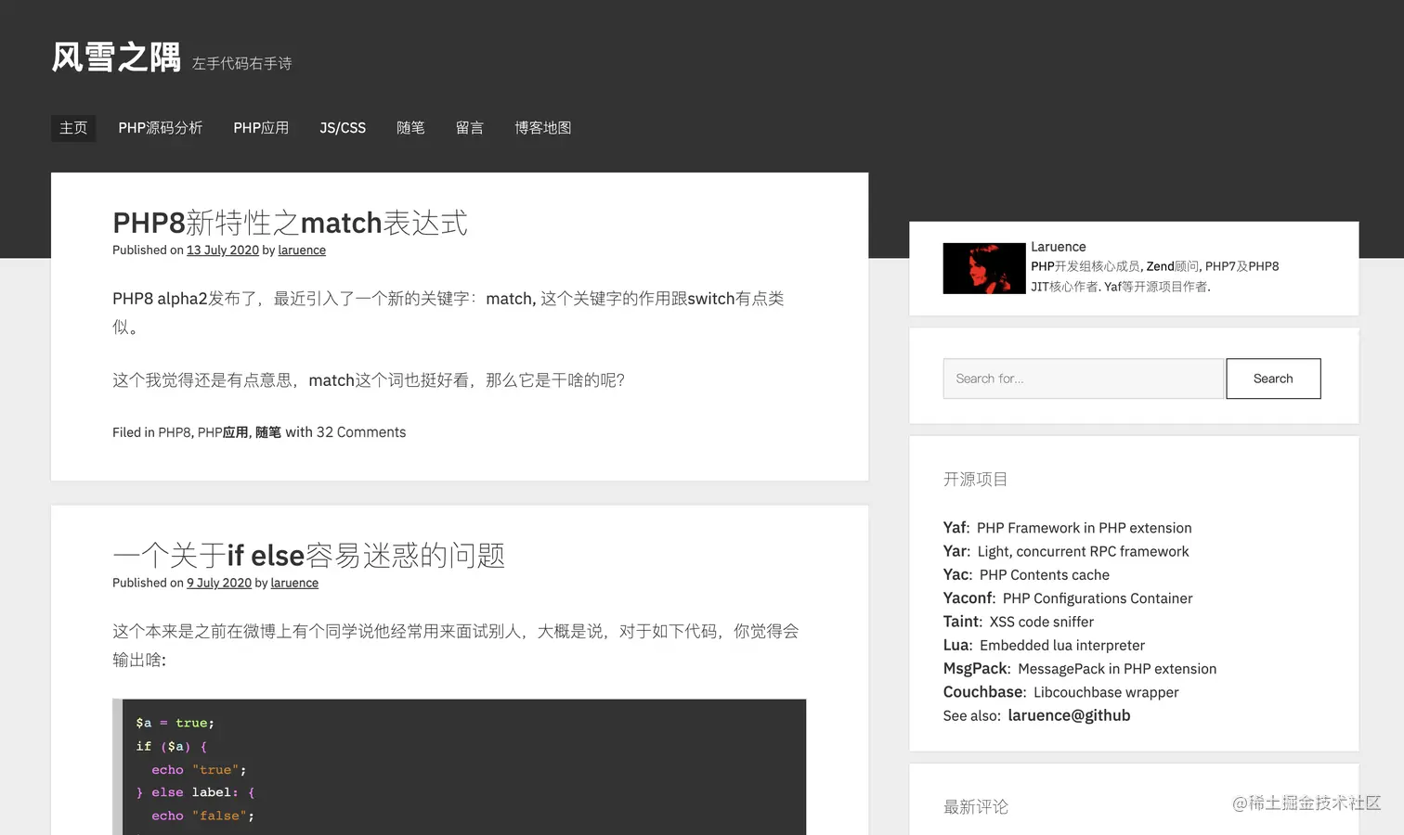1404x835 pixels.
Task: Click the if ($a) { code line
Action: click(172, 746)
